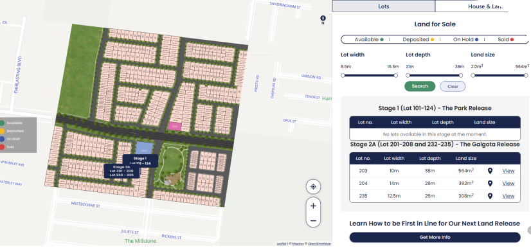View details for lot 235
Viewport: 531px width, 248px height.
[509, 196]
